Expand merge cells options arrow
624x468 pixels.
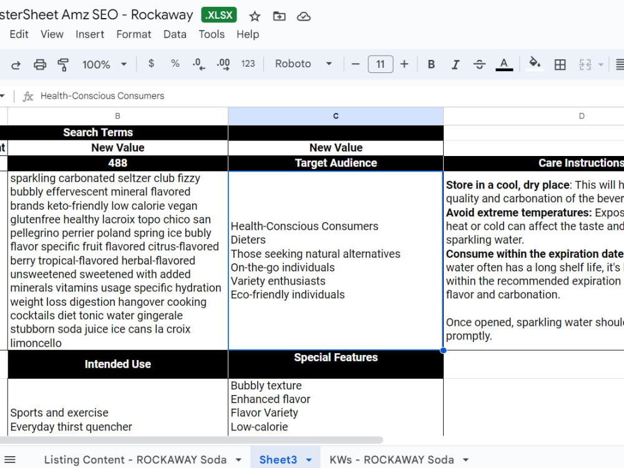pyautogui.click(x=601, y=64)
